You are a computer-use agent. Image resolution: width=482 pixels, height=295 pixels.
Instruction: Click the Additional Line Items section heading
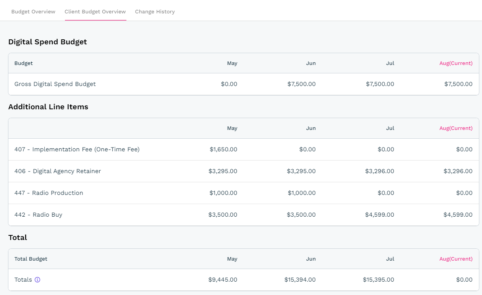pos(48,107)
